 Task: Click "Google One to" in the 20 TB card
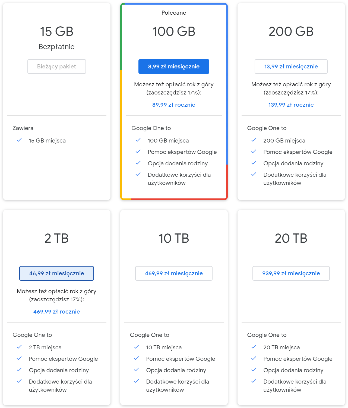point(267,335)
